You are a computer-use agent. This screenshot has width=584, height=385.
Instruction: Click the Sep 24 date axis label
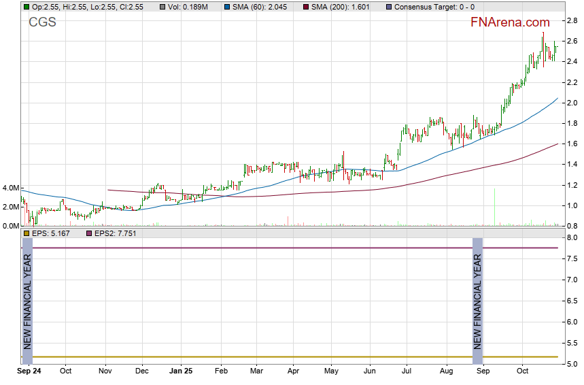pyautogui.click(x=29, y=372)
